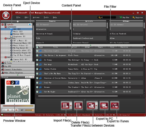
Task: Uncheck The Shrine / An Argument row
Action: [x=37, y=55]
